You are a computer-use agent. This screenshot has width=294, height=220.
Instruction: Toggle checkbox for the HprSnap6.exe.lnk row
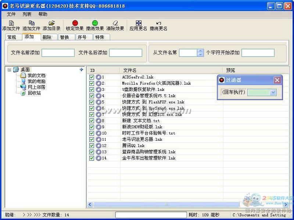click(x=92, y=108)
